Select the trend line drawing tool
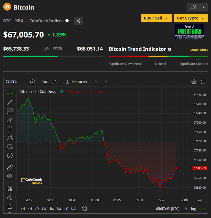 [10, 102]
